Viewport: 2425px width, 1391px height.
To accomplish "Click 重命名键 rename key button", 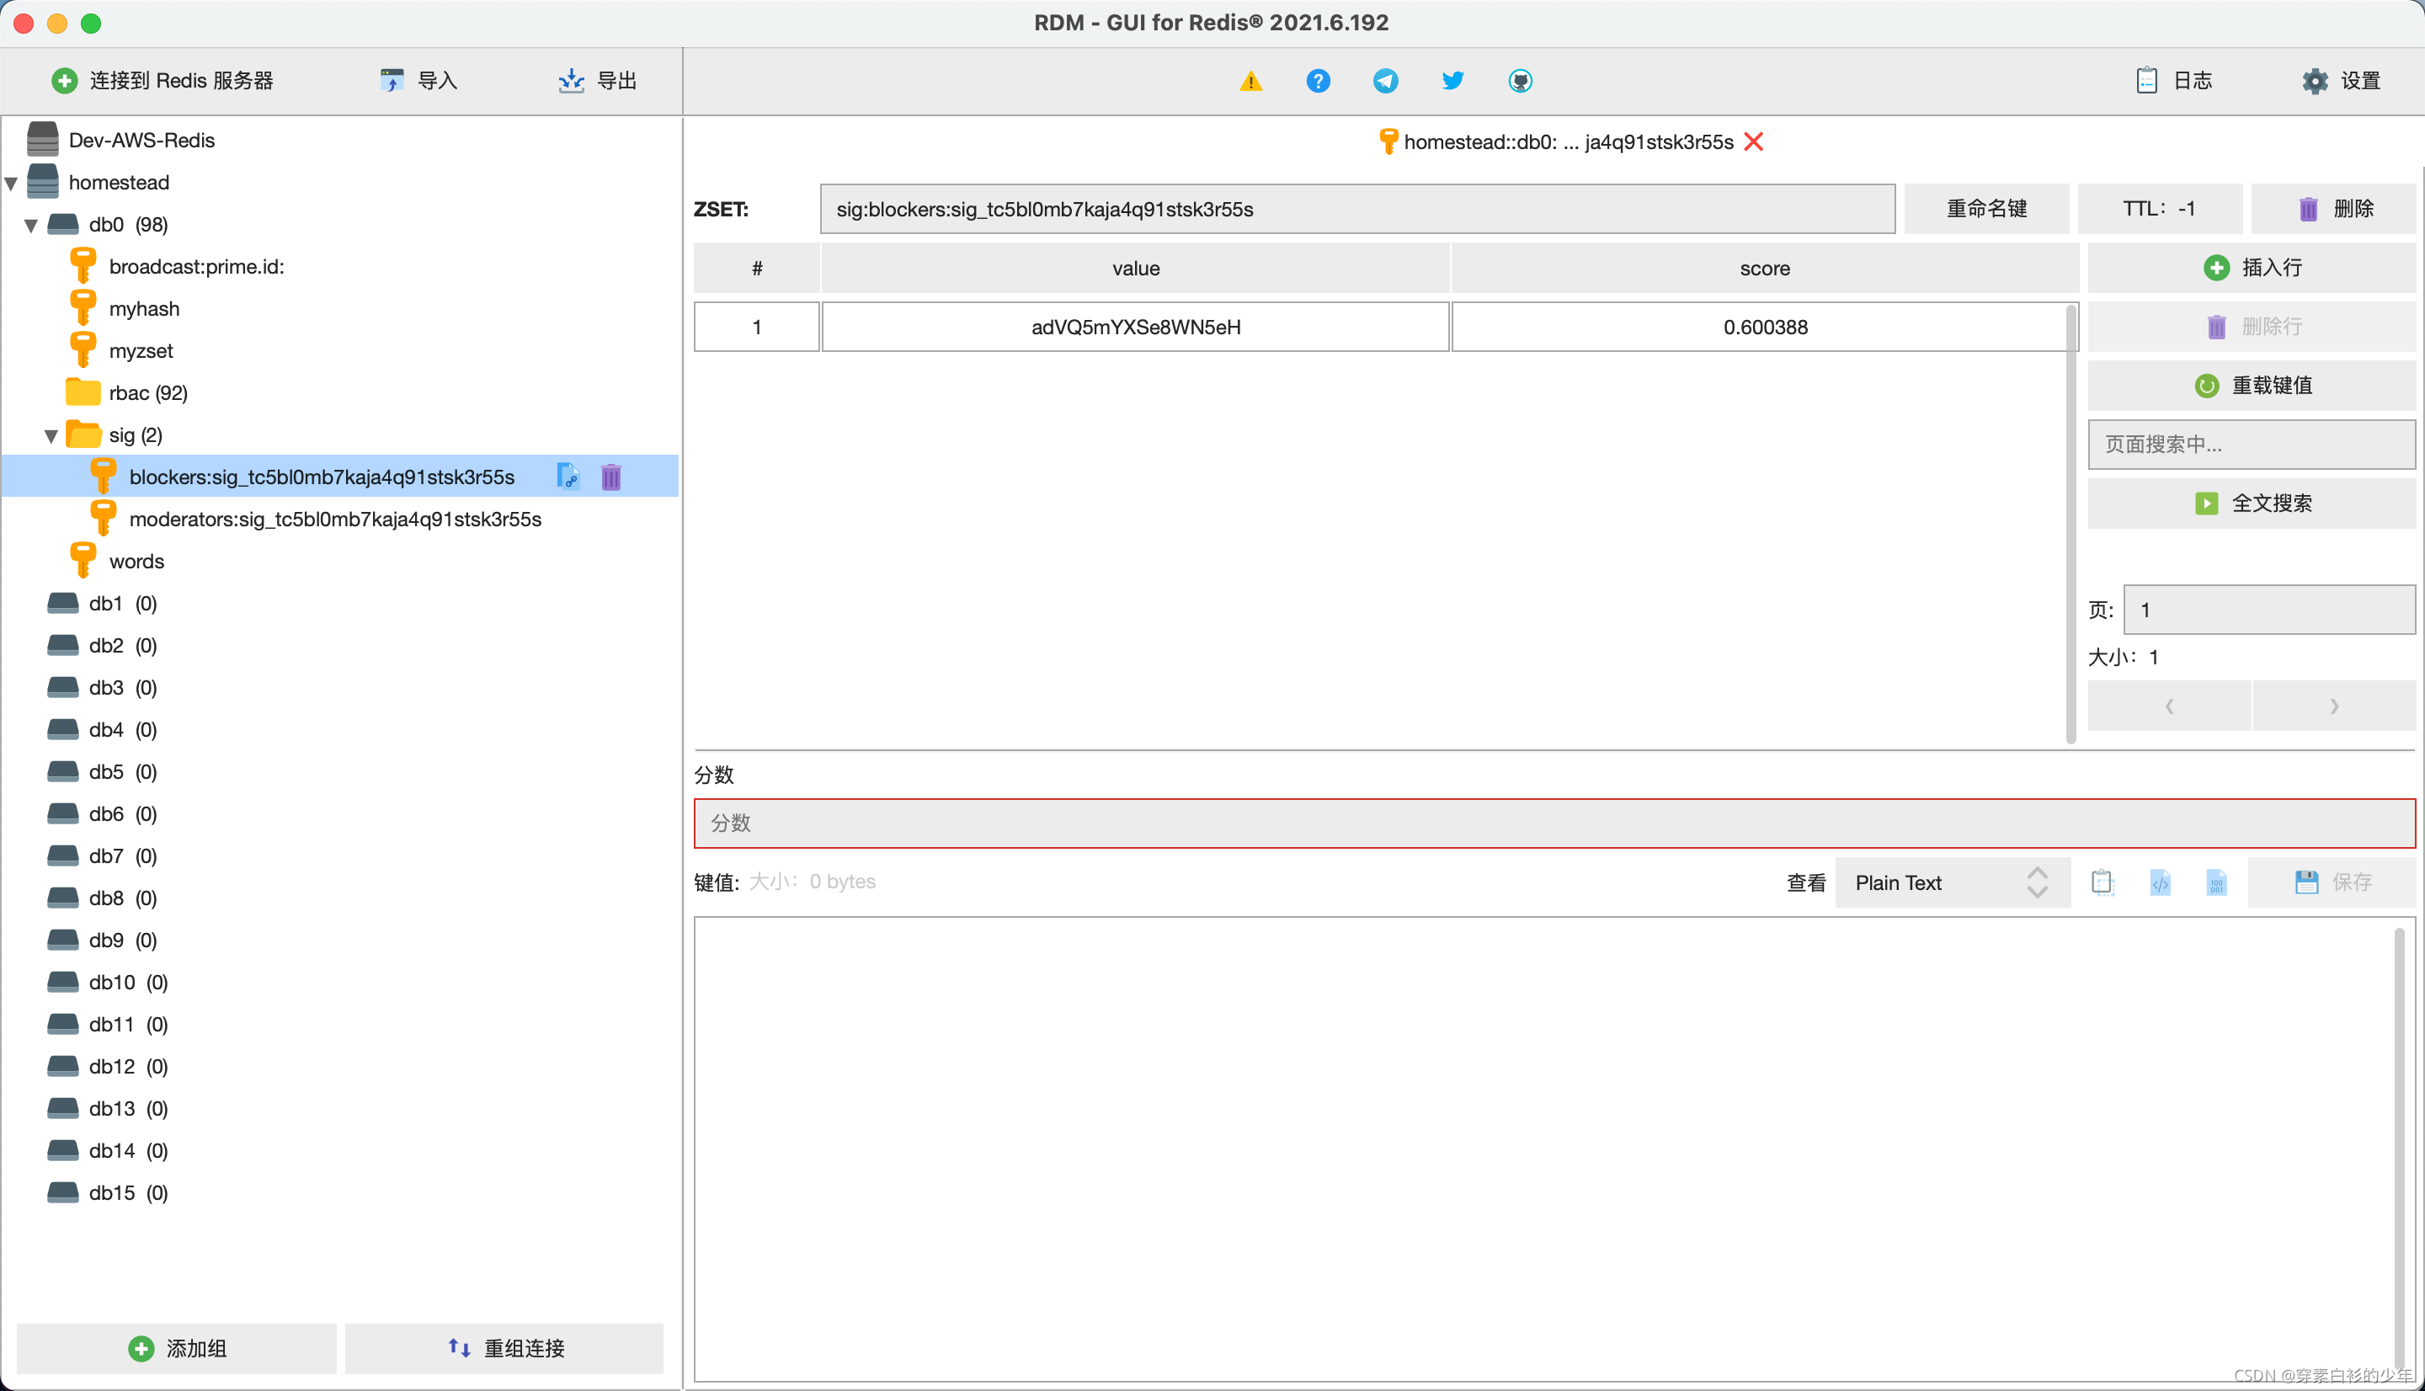I will coord(1986,208).
